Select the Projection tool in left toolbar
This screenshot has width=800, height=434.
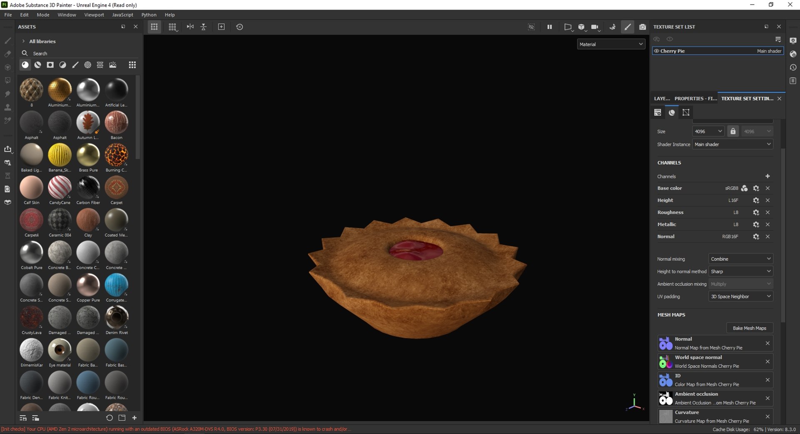pos(7,67)
